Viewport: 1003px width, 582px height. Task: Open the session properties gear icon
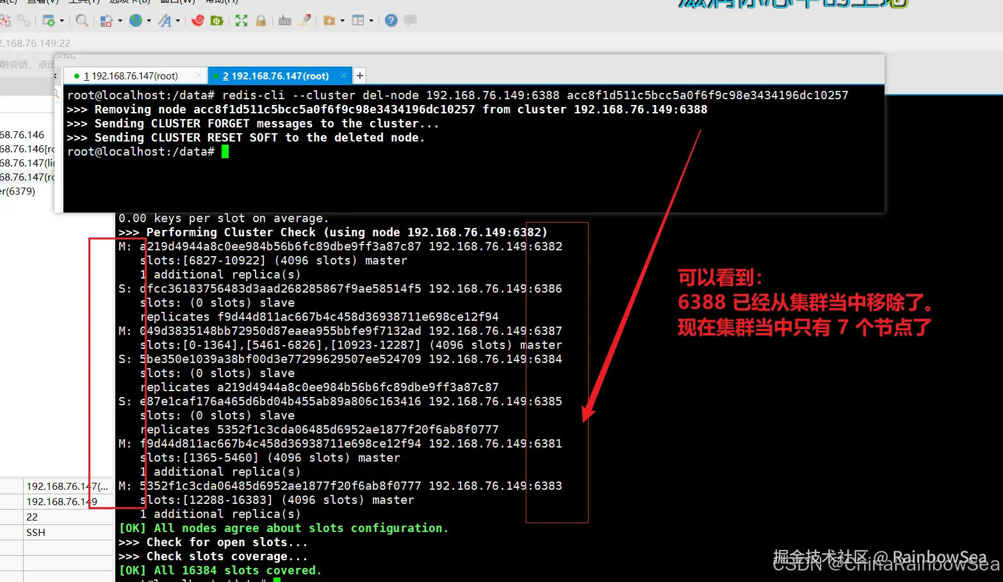[x=49, y=20]
